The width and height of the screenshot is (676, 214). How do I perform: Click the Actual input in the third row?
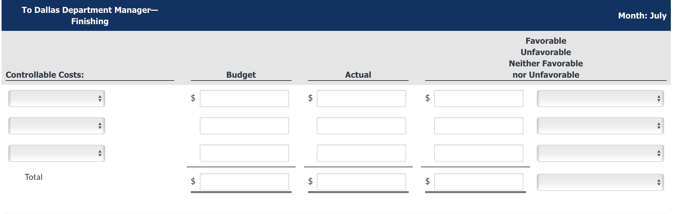[x=361, y=153]
